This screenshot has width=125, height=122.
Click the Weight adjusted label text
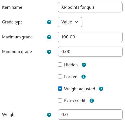tap(80, 89)
